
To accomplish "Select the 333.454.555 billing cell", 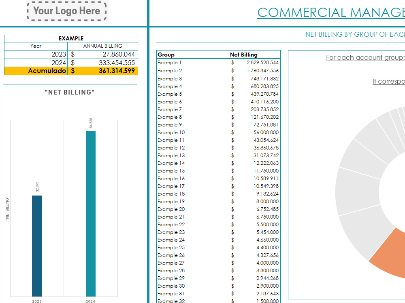I will [102, 63].
